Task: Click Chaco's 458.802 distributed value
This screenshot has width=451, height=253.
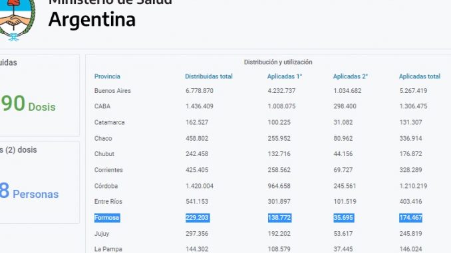Action: tap(197, 138)
